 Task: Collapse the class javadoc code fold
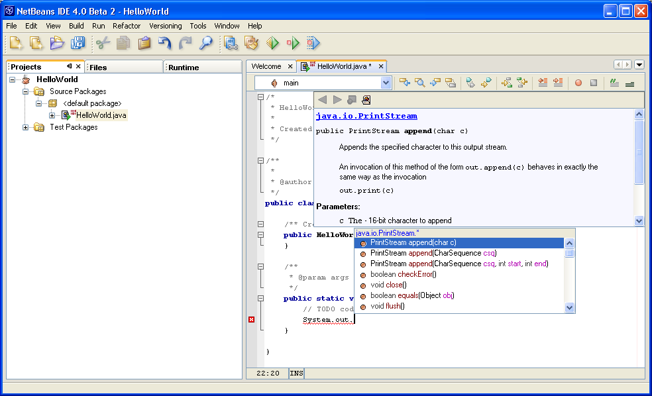260,160
